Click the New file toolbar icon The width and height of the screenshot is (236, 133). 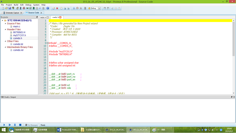click(x=61, y=8)
